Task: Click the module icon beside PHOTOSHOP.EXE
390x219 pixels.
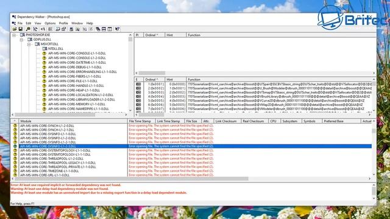Action: coord(23,35)
